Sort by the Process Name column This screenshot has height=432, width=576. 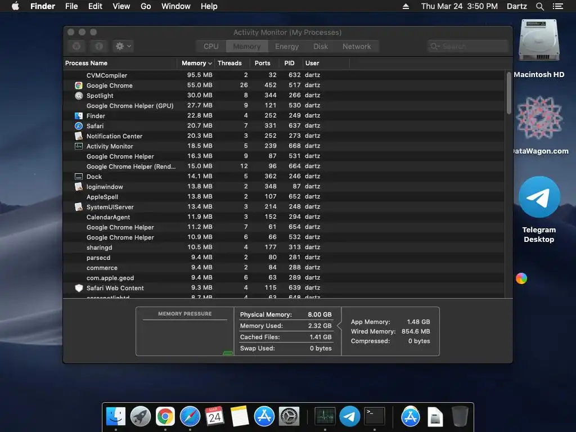120,63
